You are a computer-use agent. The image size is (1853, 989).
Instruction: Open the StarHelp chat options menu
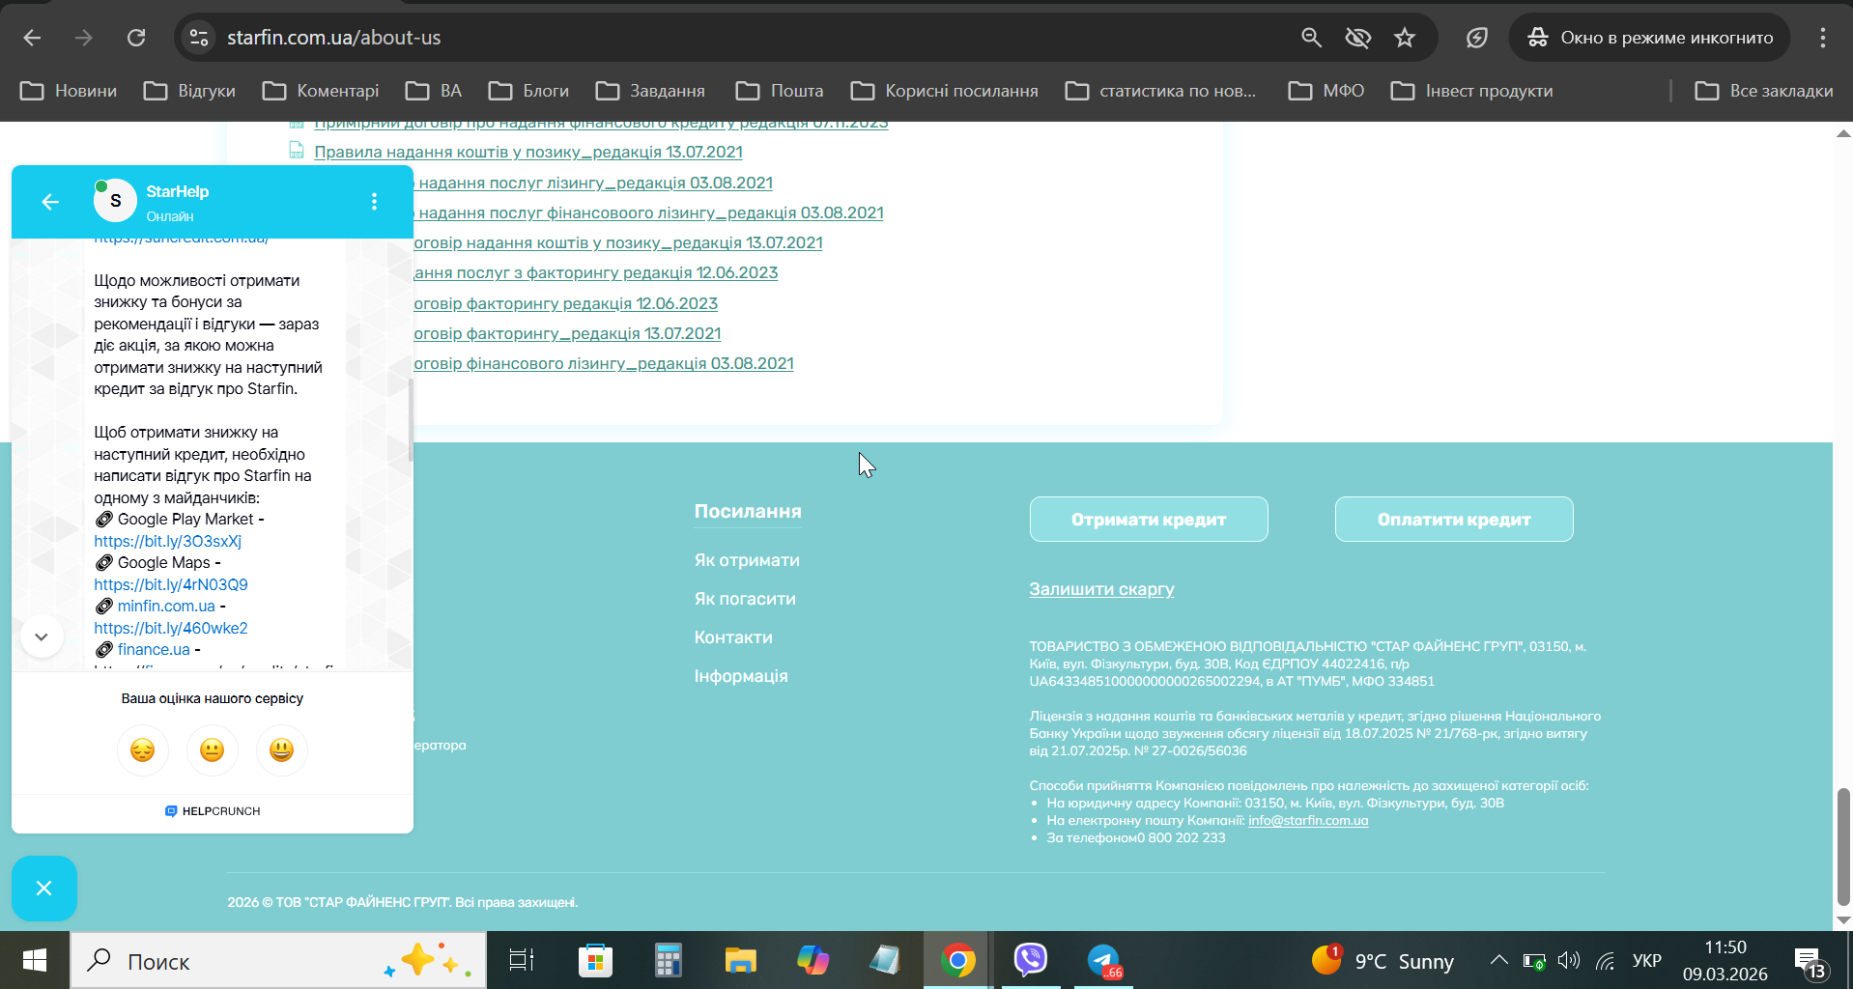(374, 201)
